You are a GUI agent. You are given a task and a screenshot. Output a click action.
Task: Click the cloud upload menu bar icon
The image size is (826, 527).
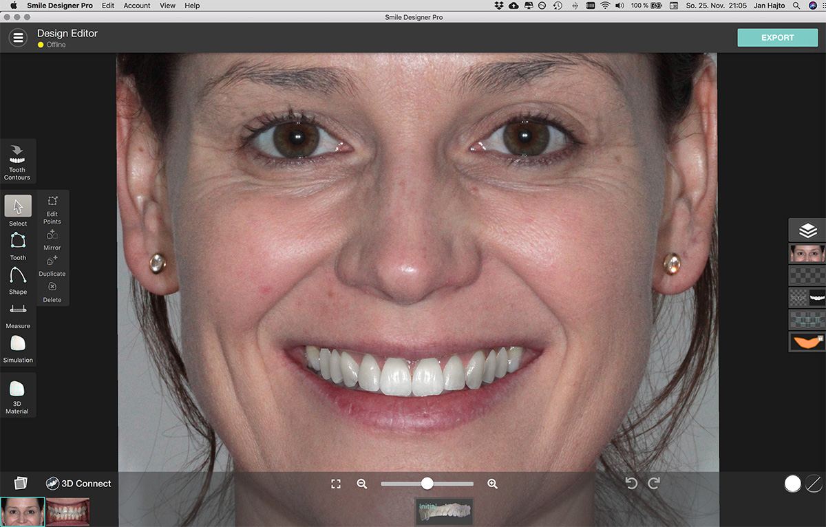tap(513, 6)
